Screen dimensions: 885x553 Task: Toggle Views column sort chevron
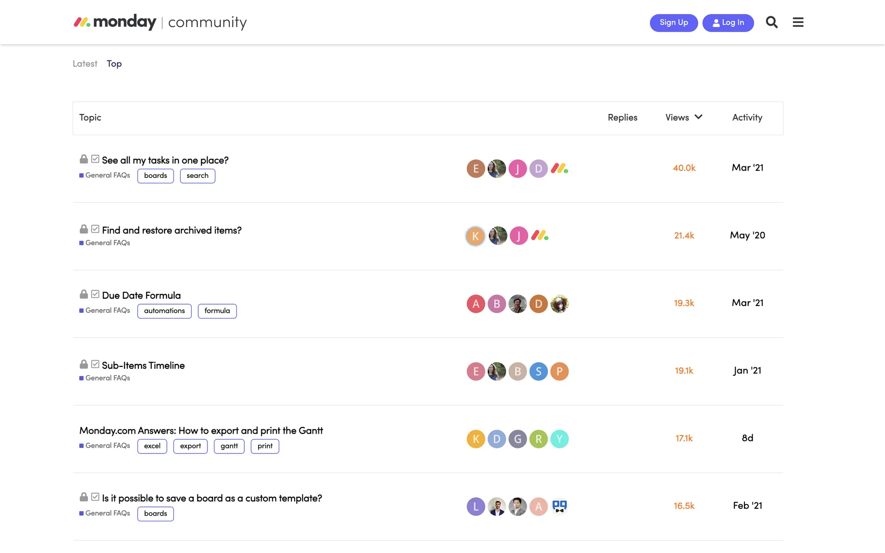pos(698,117)
